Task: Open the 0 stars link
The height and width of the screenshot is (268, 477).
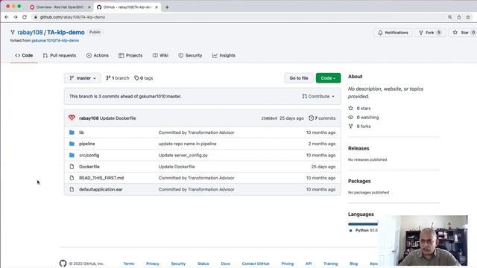Action: click(359, 108)
